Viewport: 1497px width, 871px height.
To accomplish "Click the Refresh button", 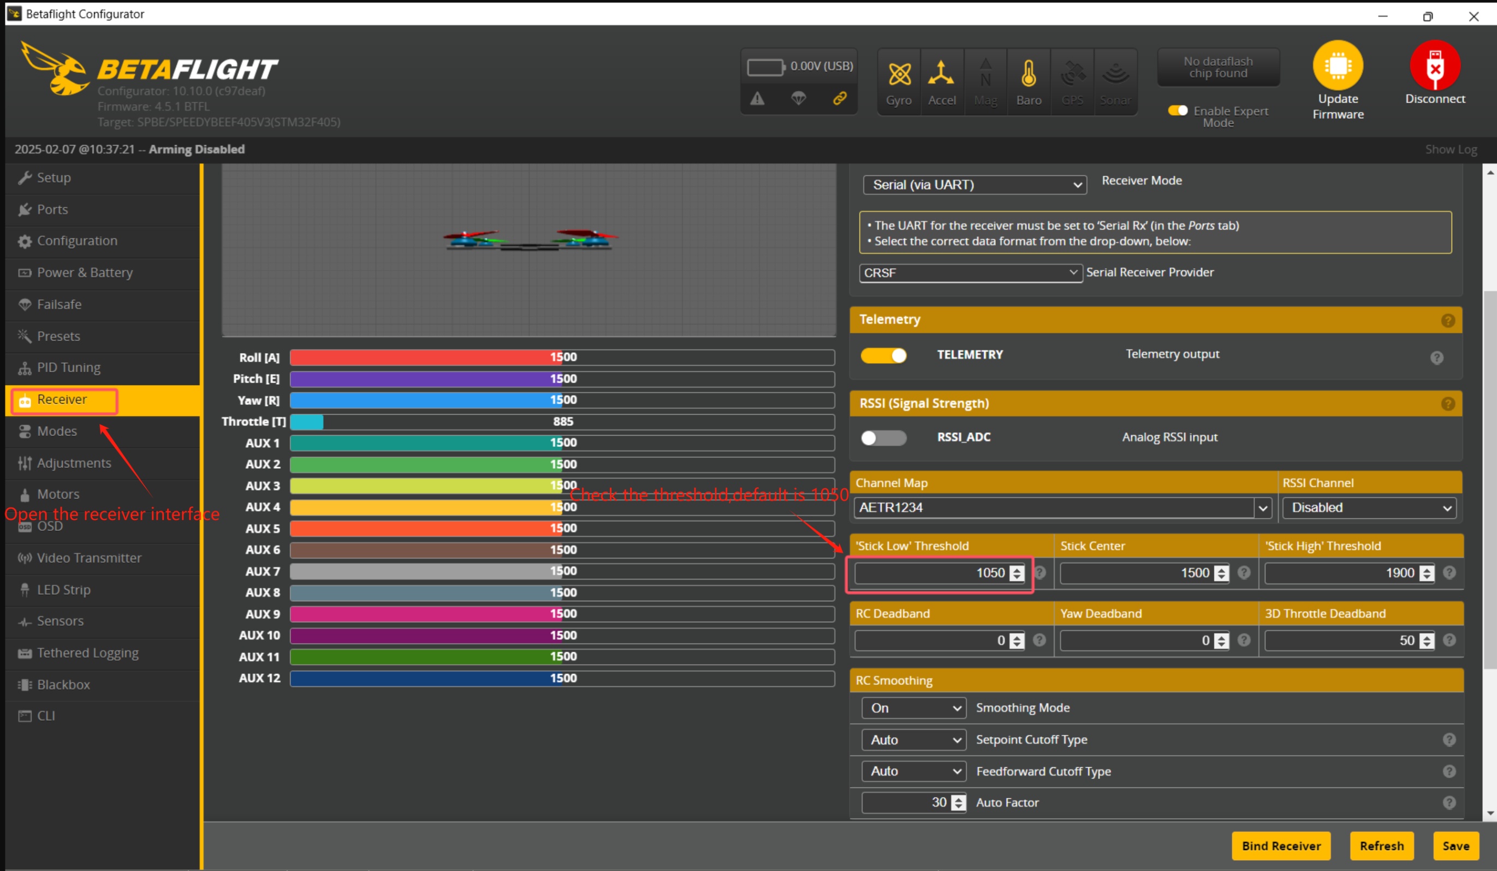I will [1382, 846].
